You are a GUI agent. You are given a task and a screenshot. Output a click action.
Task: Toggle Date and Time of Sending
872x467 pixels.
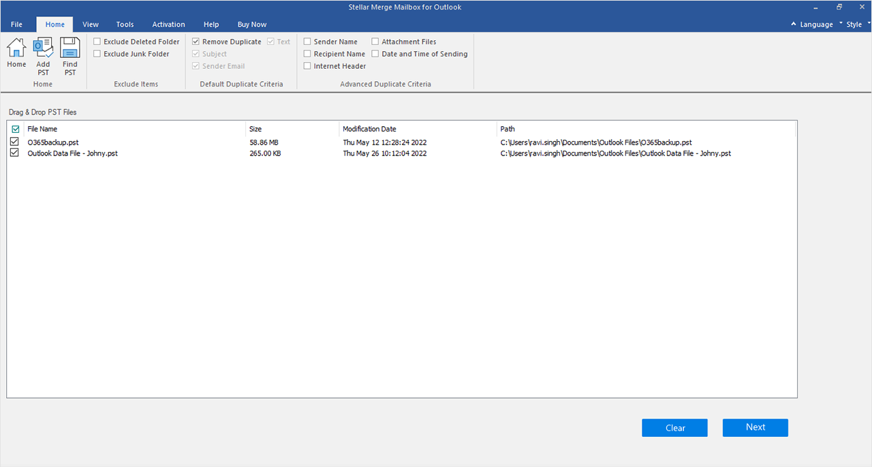[375, 54]
